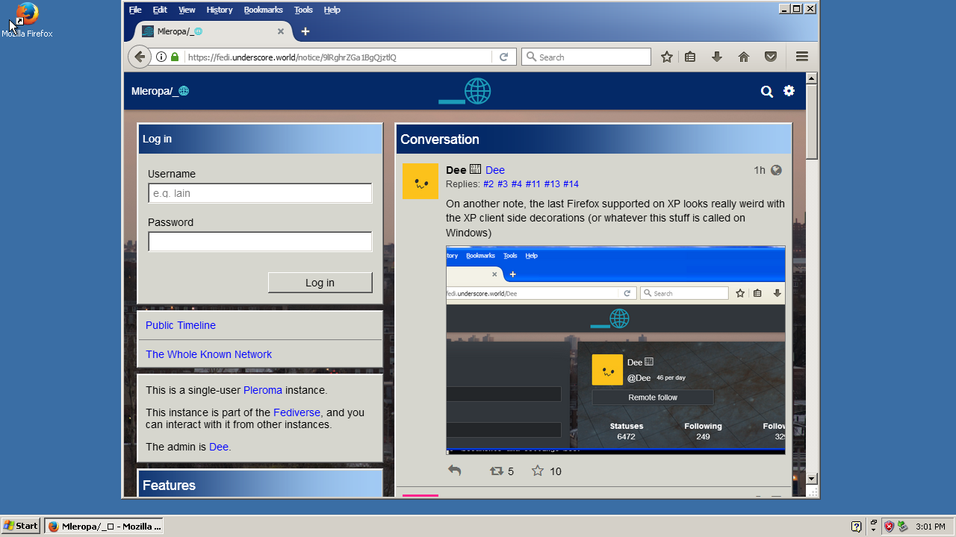Click the globe visibility icon next to 1h

pos(776,170)
